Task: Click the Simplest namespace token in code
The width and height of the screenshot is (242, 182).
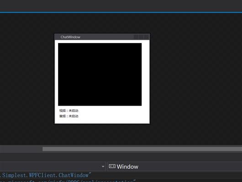Action: 14,175
